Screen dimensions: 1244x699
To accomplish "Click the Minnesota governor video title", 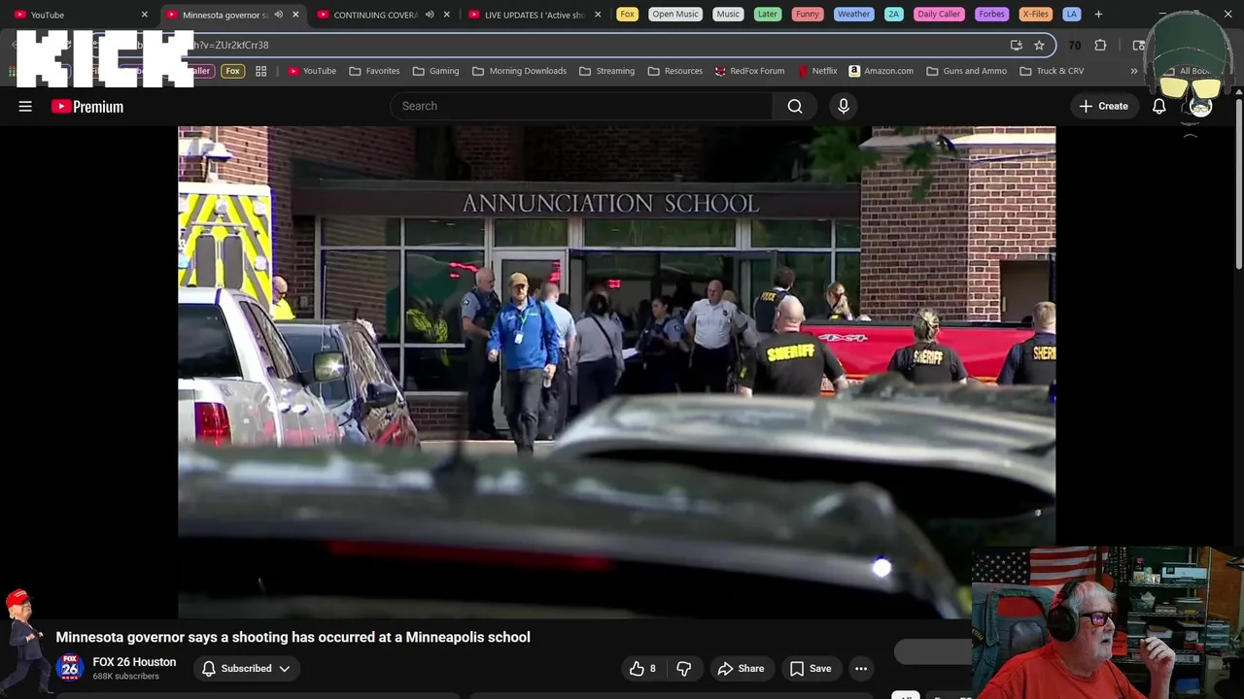I will pyautogui.click(x=293, y=637).
